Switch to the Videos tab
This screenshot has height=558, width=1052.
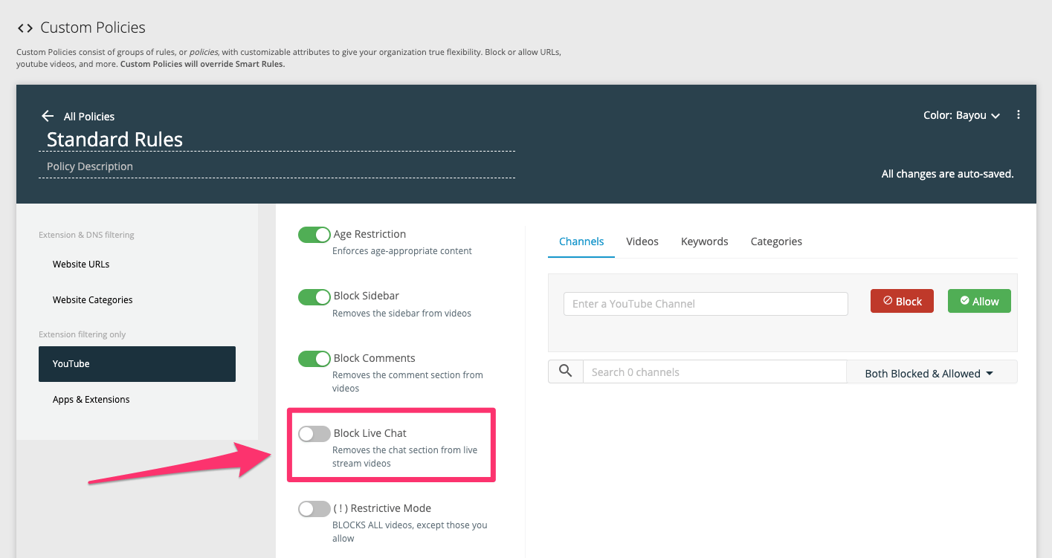642,241
